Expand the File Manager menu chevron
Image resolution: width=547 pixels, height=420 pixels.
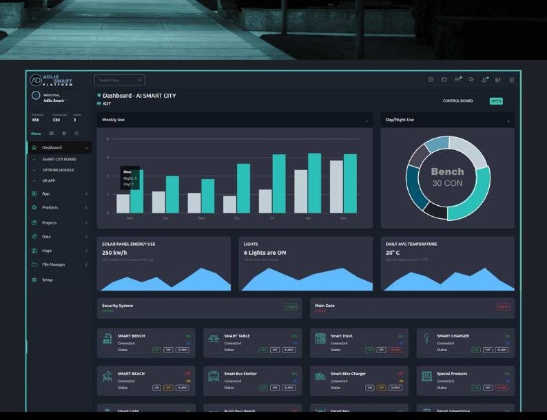(x=86, y=264)
